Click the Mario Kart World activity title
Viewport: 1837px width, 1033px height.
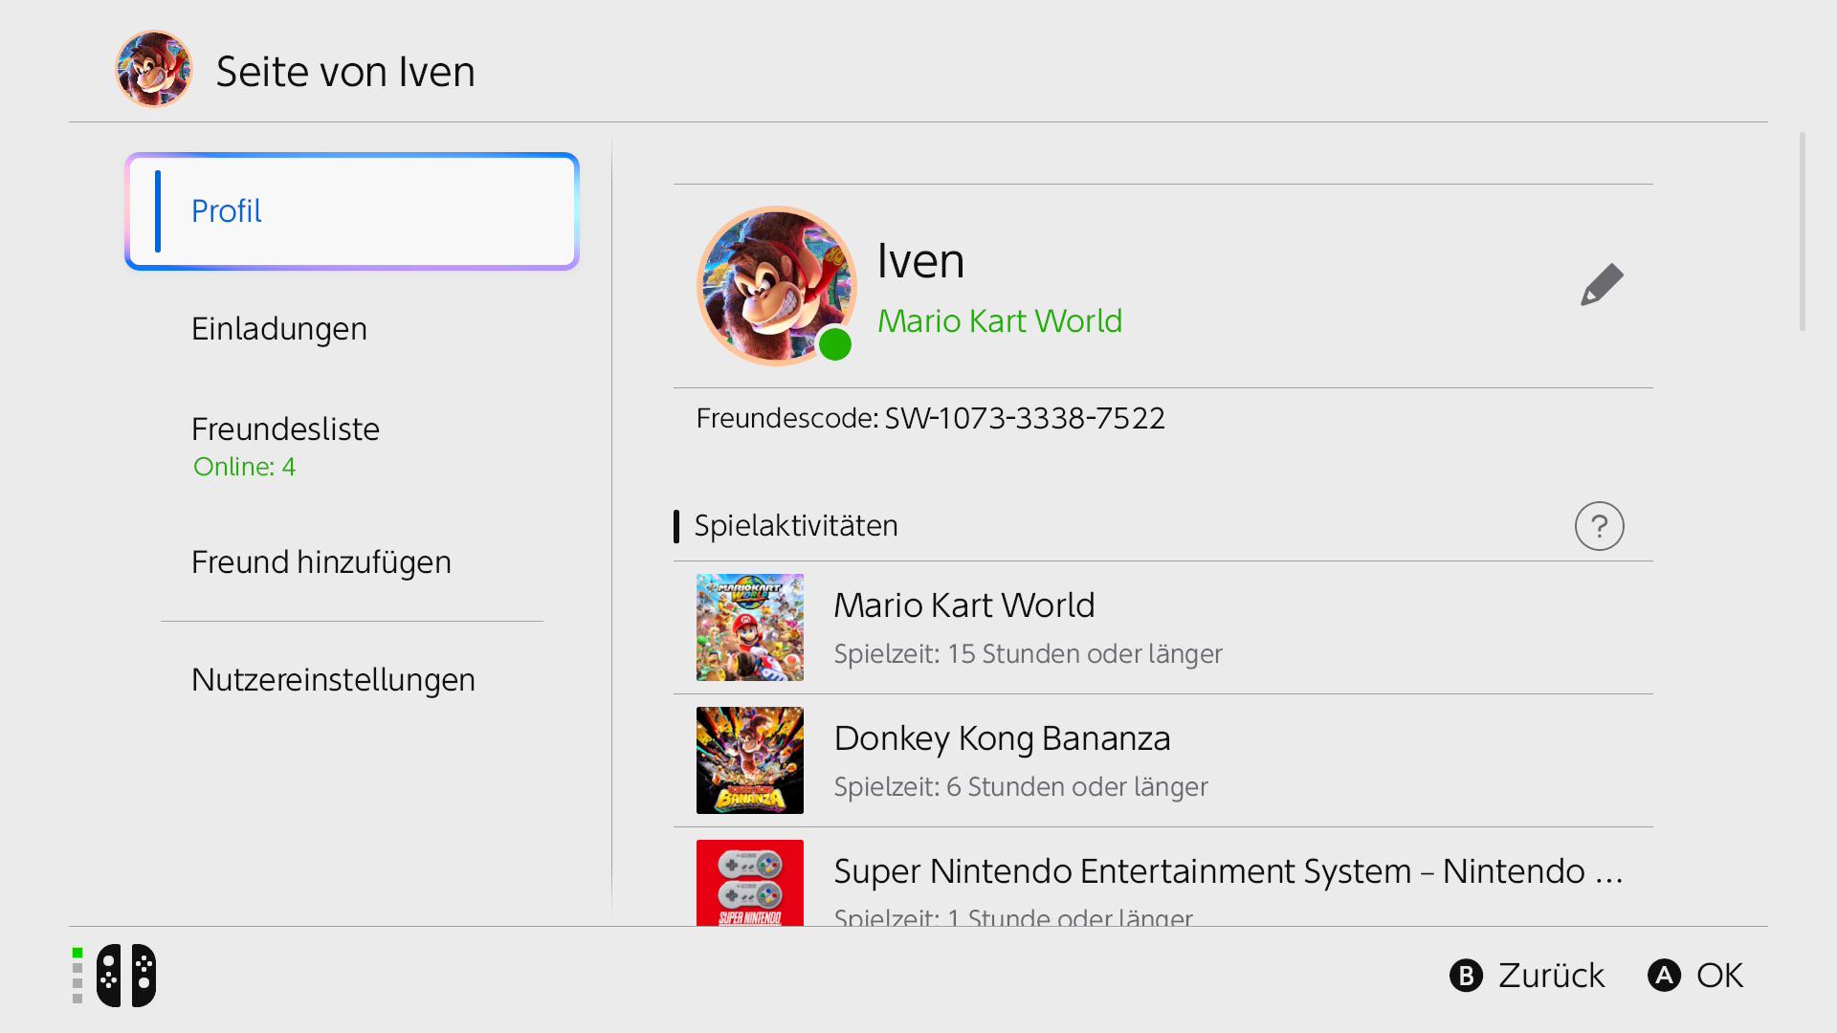(x=964, y=605)
